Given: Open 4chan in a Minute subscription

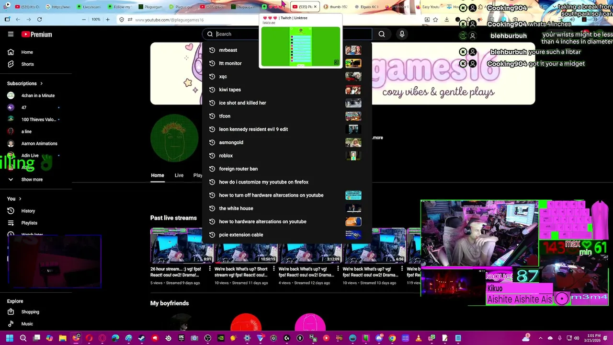Looking at the screenshot, I should pos(31,95).
